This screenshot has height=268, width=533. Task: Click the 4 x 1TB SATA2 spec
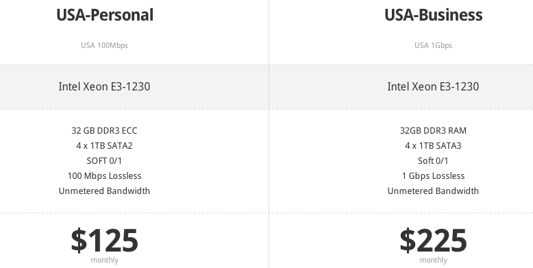click(104, 145)
